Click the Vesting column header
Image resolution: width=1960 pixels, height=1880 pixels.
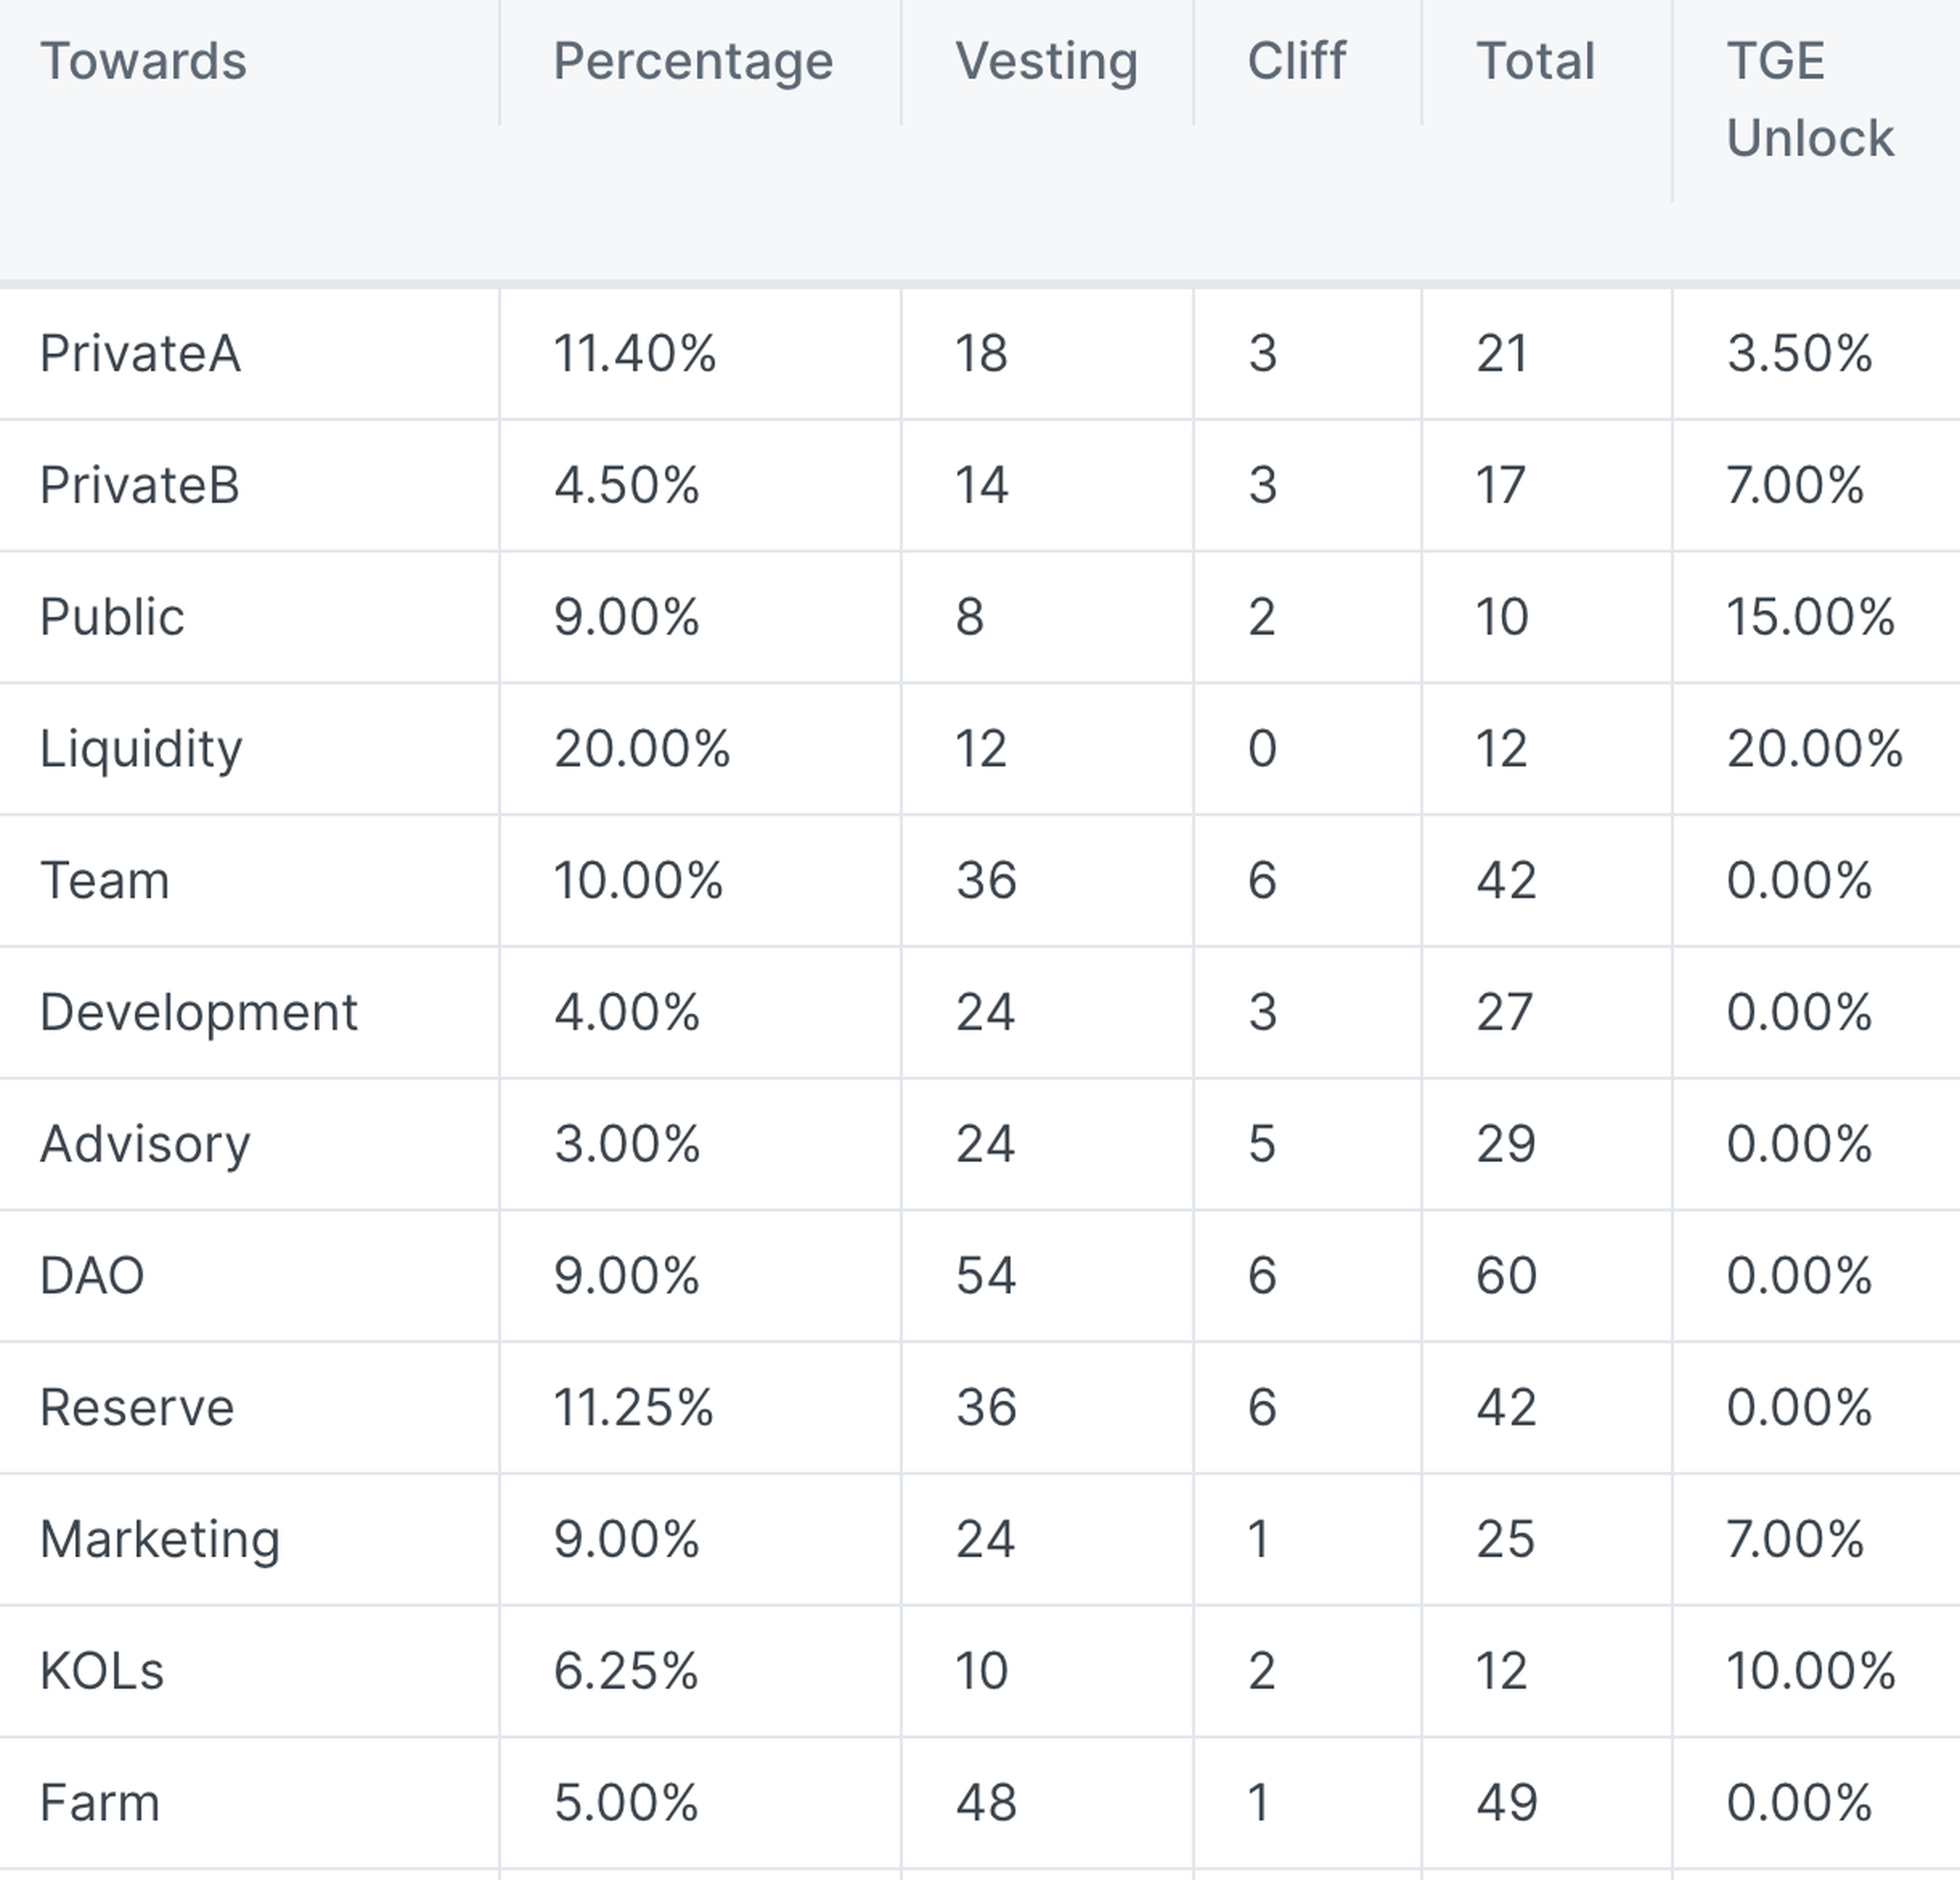(x=1046, y=61)
